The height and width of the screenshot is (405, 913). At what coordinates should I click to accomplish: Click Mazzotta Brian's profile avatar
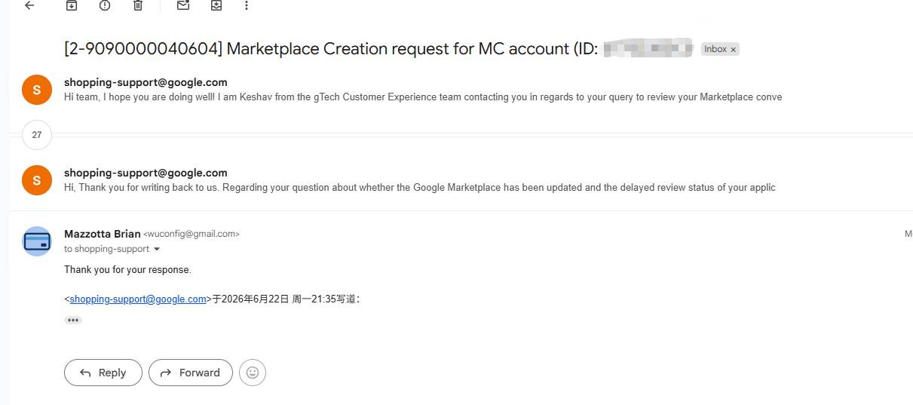tap(37, 241)
